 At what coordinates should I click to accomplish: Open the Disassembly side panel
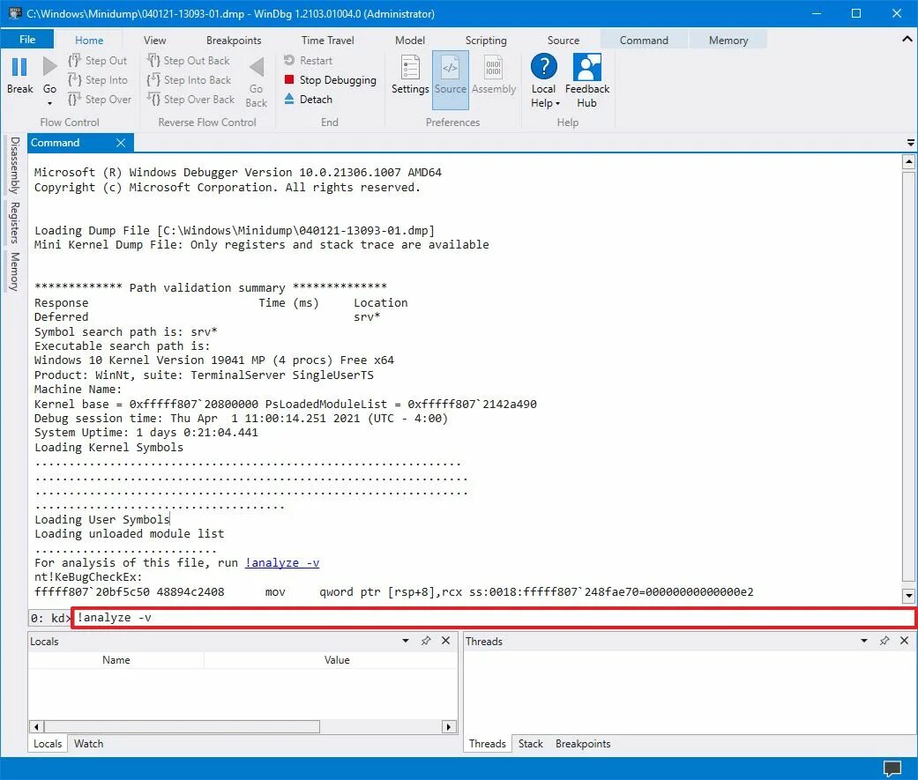(x=14, y=165)
